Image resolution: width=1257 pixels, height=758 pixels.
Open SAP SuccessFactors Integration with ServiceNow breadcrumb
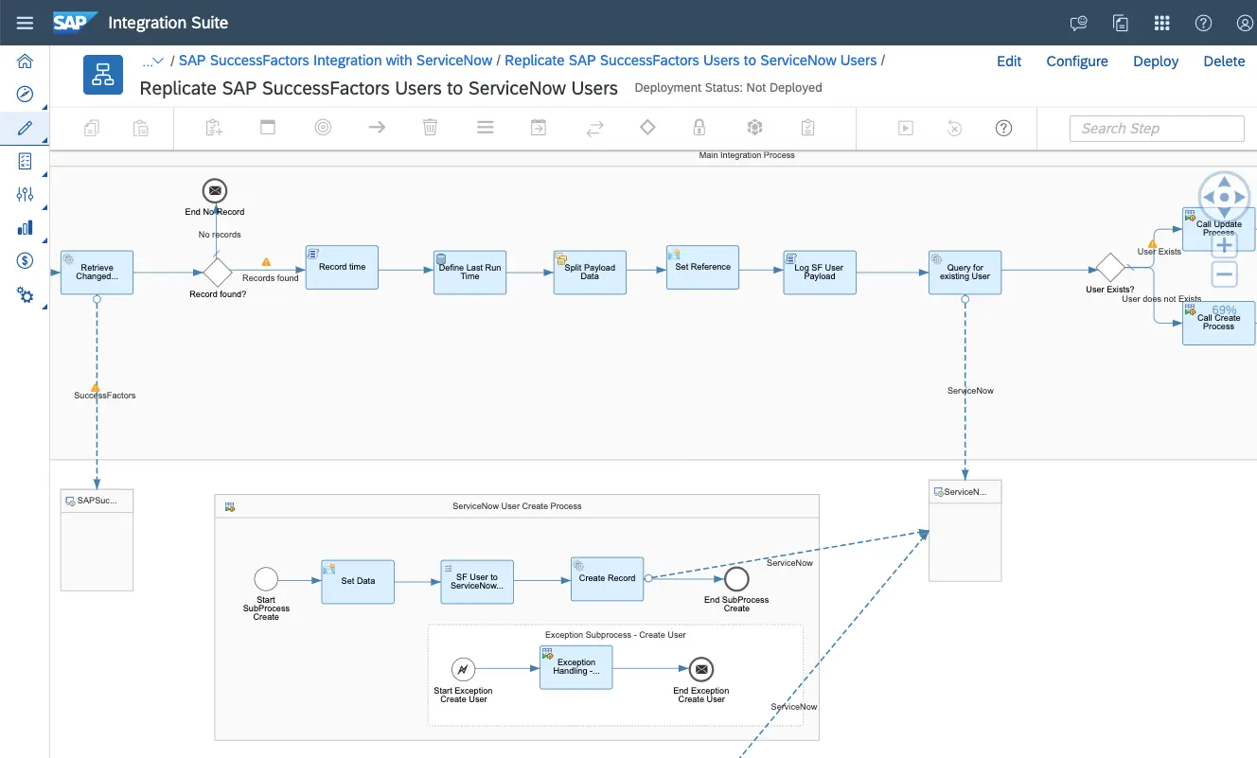click(x=335, y=61)
